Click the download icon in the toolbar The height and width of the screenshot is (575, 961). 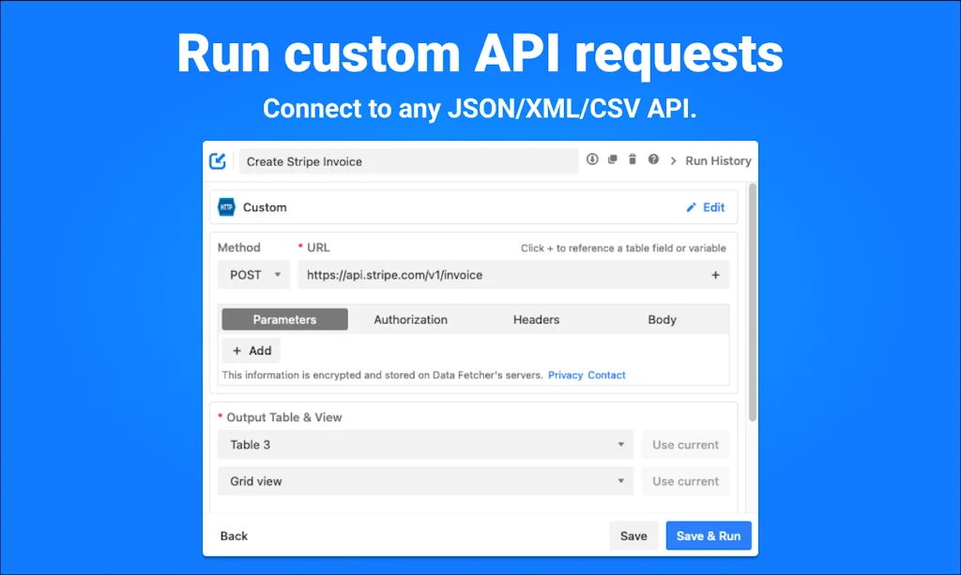[592, 159]
